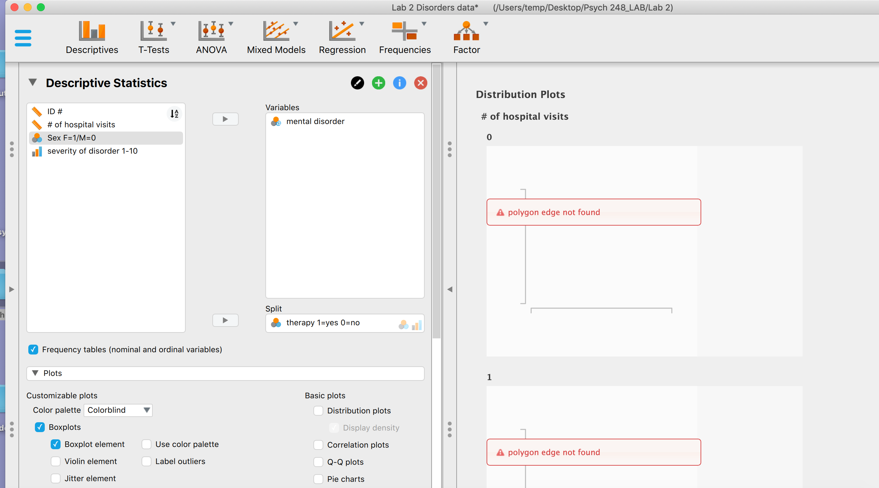Select 'mental disorder' in Variables box
This screenshot has height=488, width=879.
pos(345,121)
